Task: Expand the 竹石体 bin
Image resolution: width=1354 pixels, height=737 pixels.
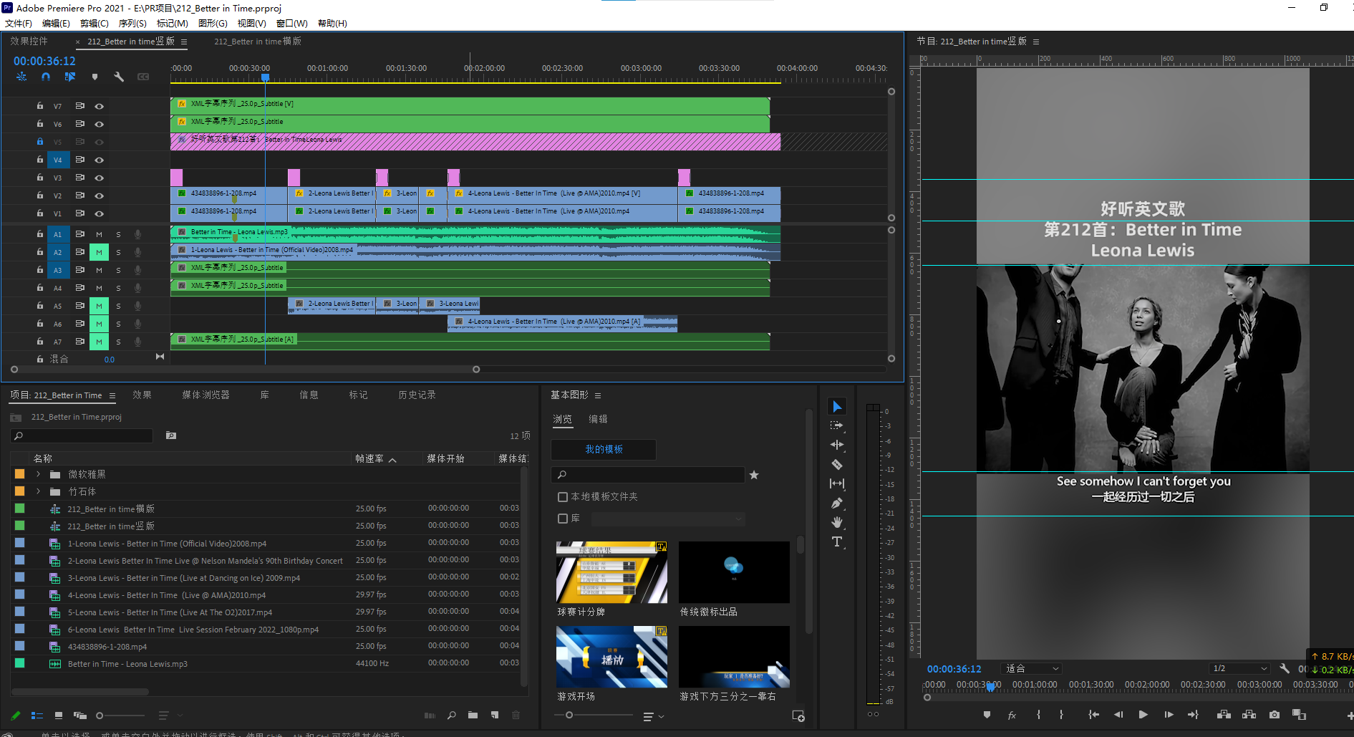Action: coord(39,491)
